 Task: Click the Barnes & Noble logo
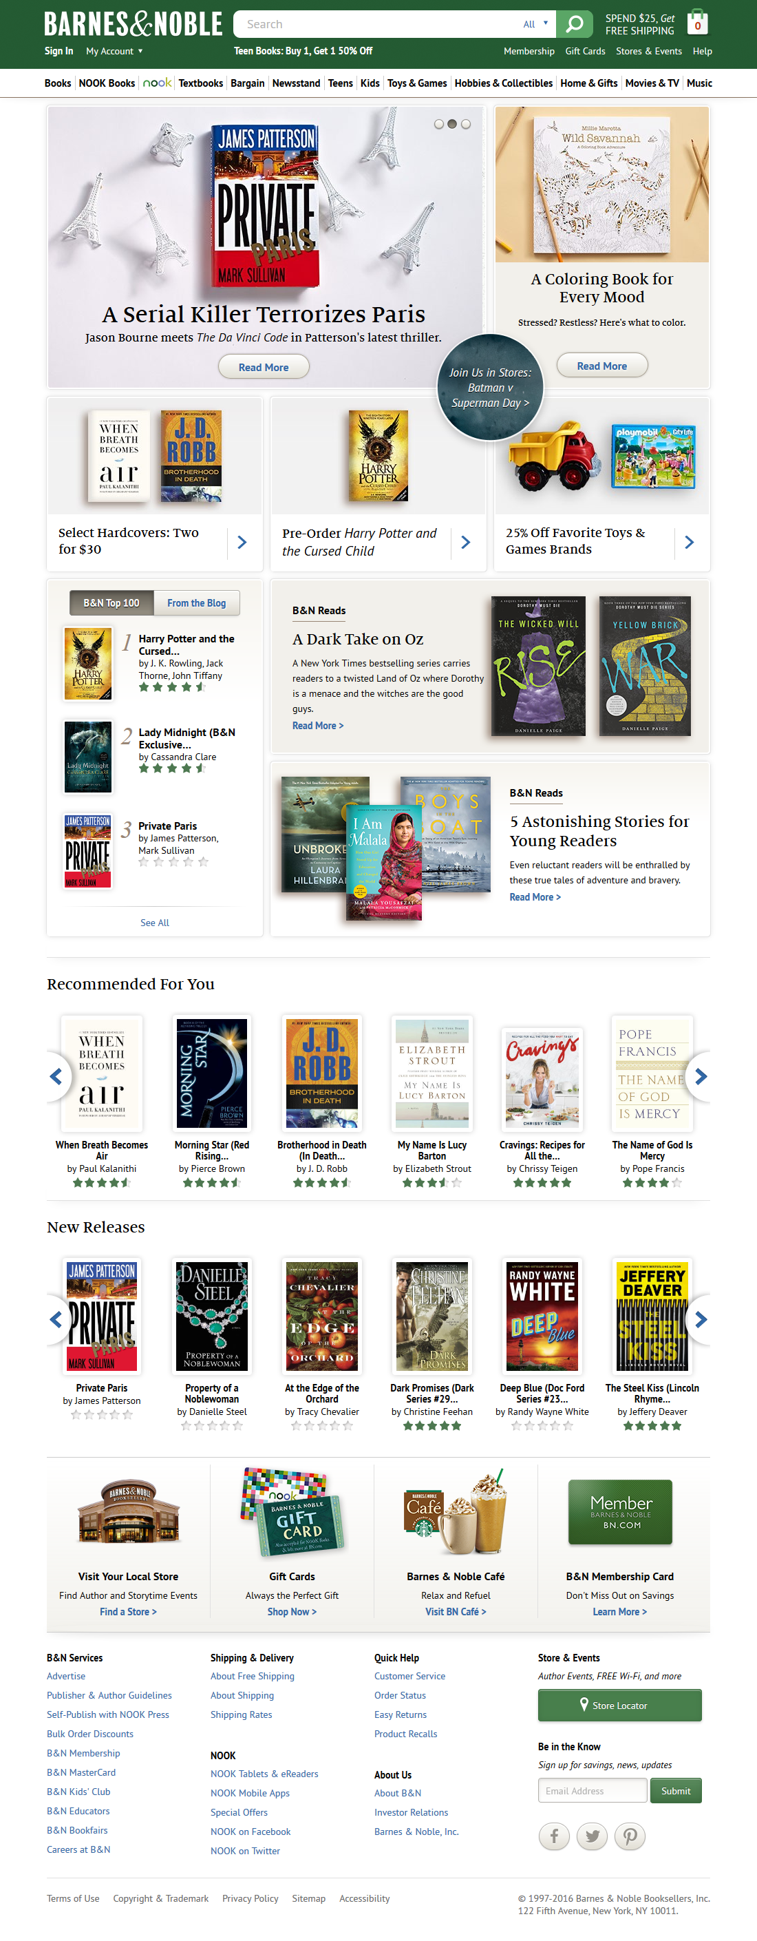coord(133,23)
